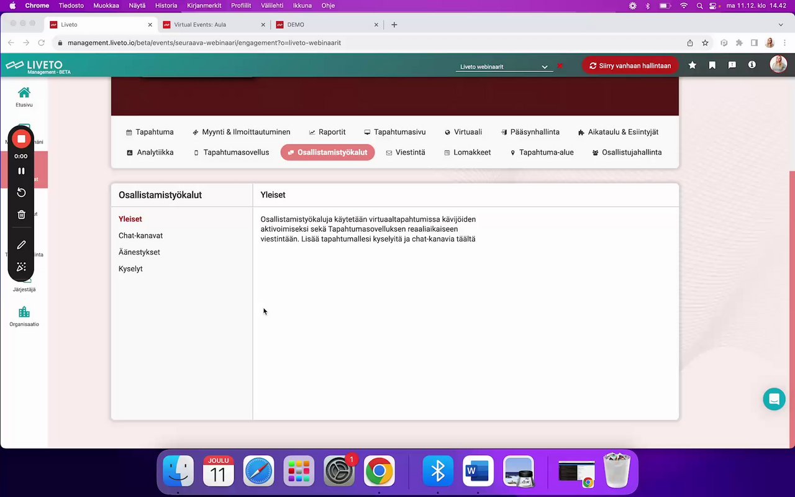This screenshot has height=497, width=795.
Task: Open System Settings from the Dock
Action: [339, 471]
